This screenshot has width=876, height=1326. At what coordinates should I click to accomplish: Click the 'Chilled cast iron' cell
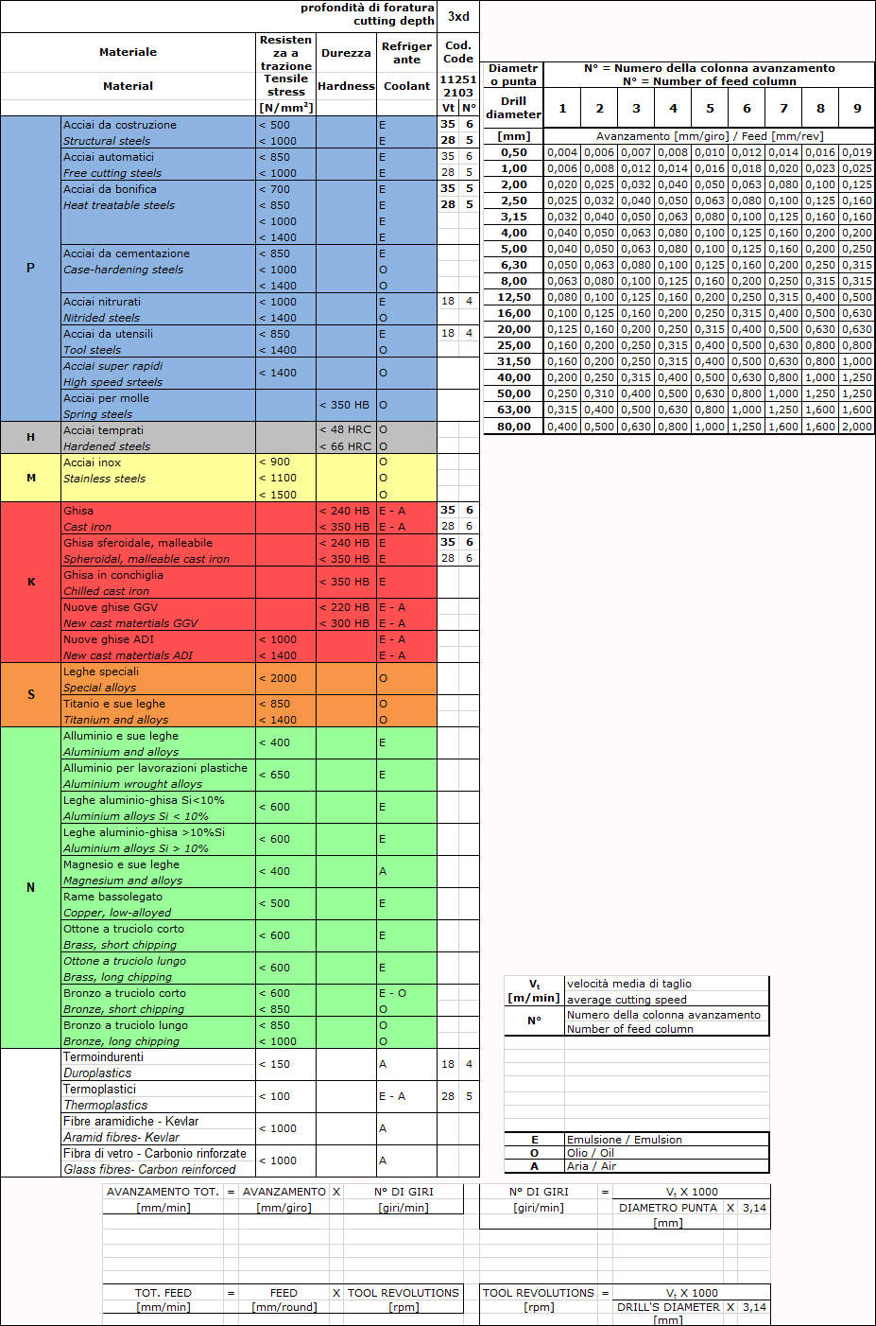159,591
